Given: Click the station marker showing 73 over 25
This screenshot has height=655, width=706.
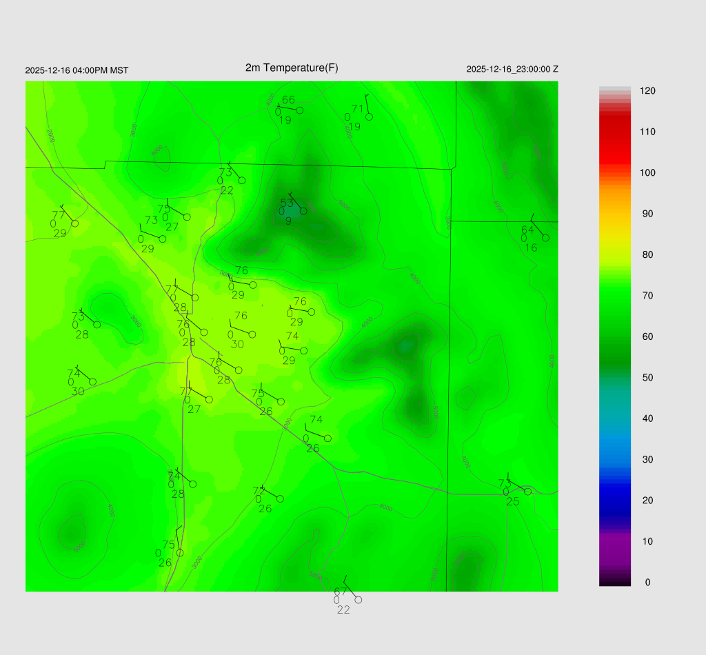Looking at the screenshot, I should pyautogui.click(x=527, y=492).
